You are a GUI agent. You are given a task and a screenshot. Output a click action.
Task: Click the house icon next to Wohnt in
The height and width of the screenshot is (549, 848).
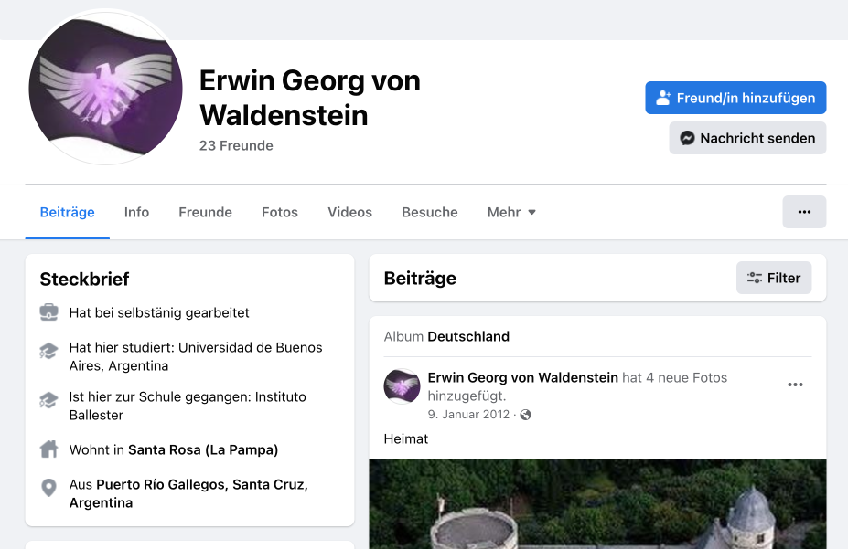pos(49,449)
